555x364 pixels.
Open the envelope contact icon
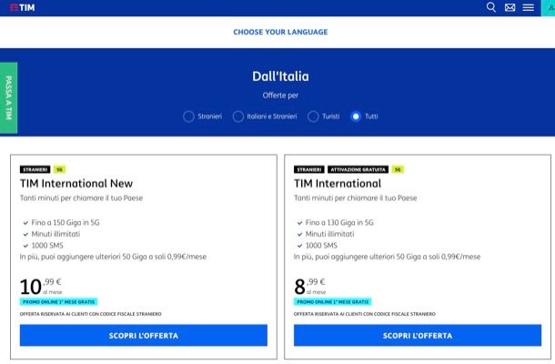pyautogui.click(x=510, y=7)
